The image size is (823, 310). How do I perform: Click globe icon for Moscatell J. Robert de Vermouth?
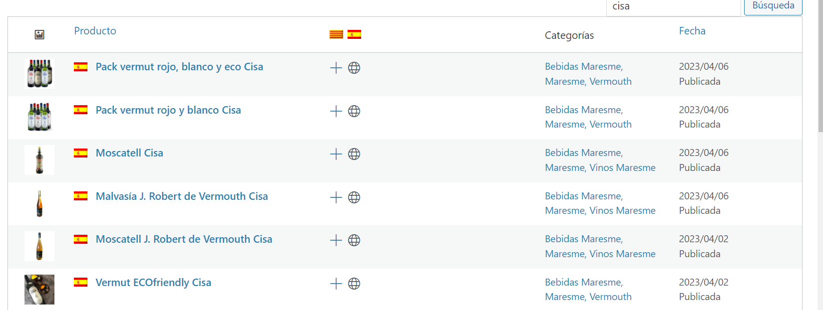(354, 240)
